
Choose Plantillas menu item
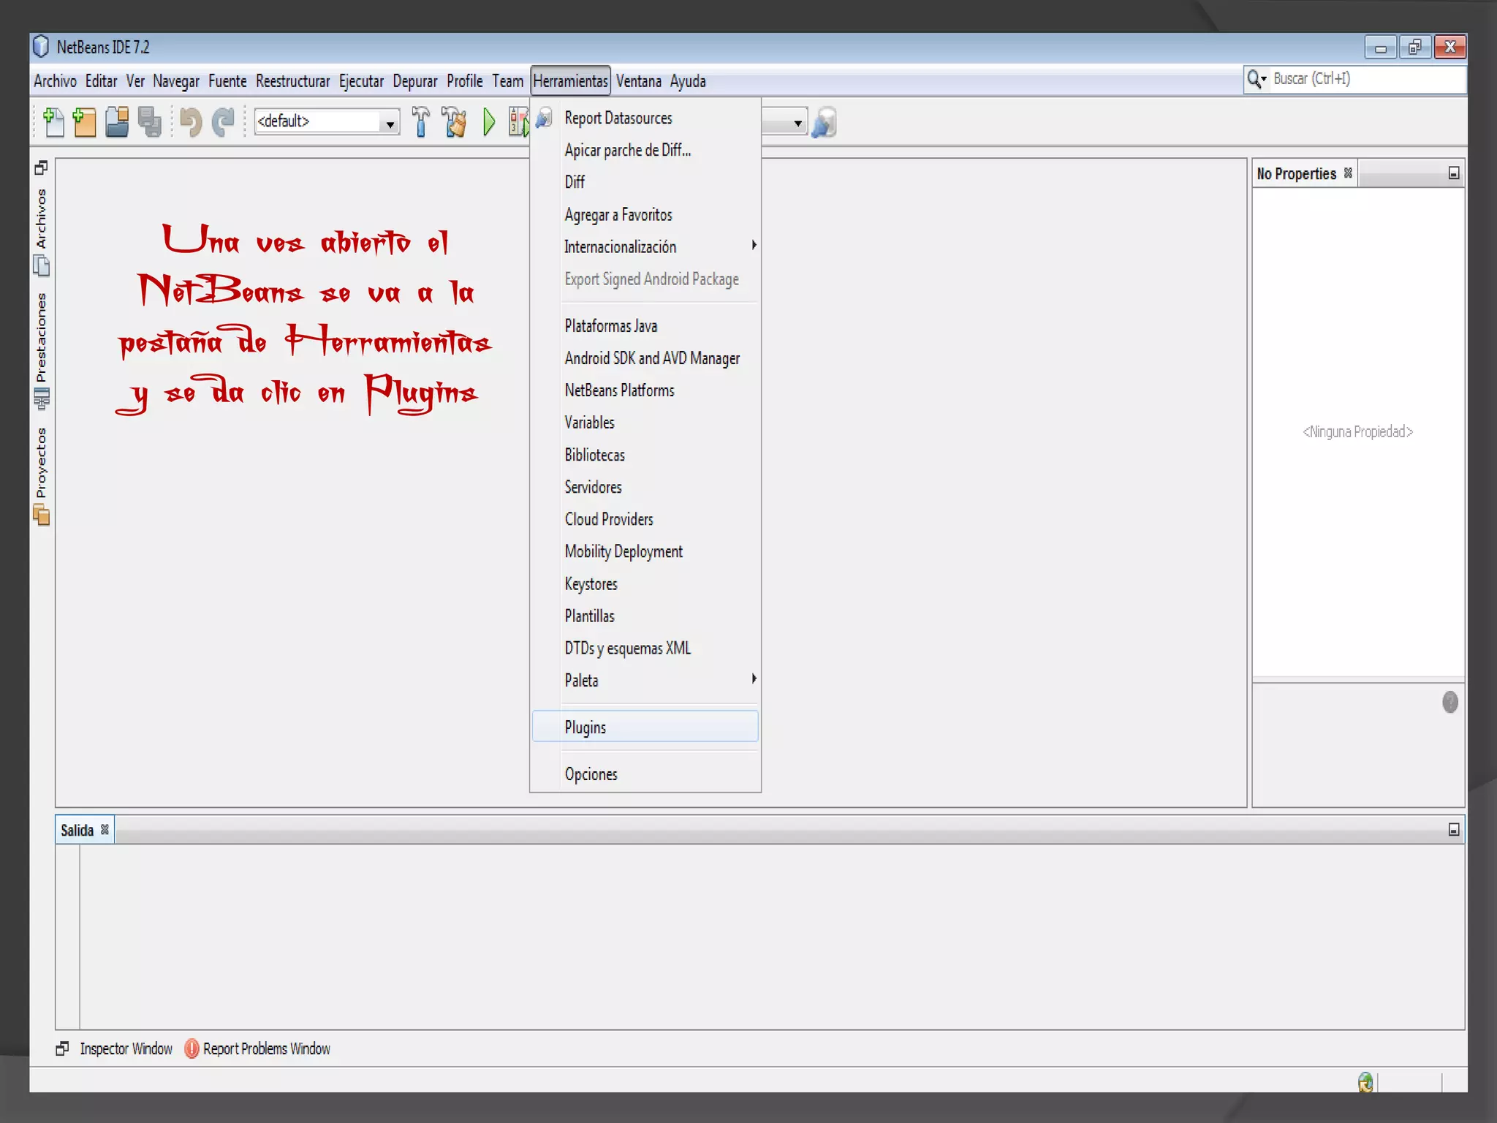[645, 616]
